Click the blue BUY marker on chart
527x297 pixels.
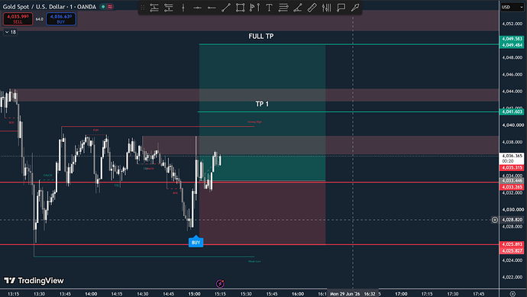click(x=196, y=241)
